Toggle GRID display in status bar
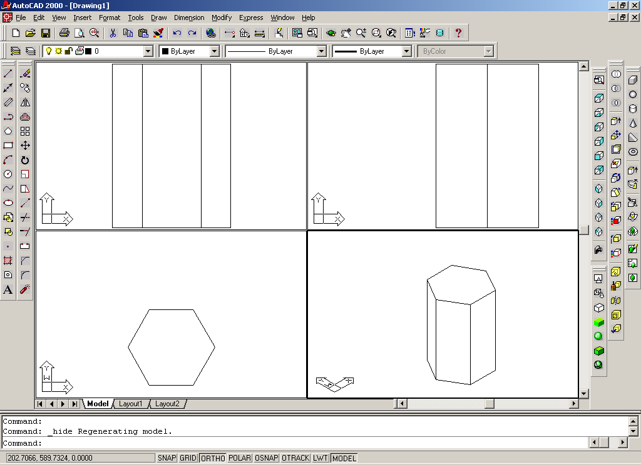The image size is (641, 465). pos(188,458)
